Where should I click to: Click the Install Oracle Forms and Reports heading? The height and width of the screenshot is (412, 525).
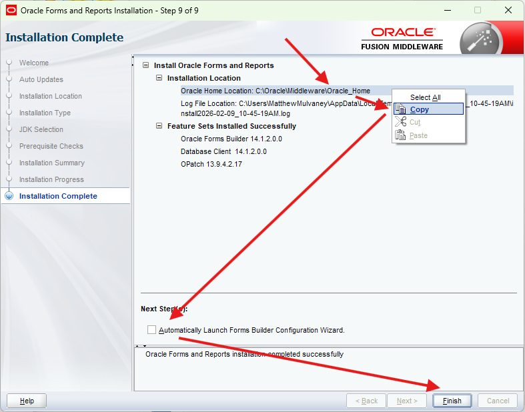[x=213, y=65]
